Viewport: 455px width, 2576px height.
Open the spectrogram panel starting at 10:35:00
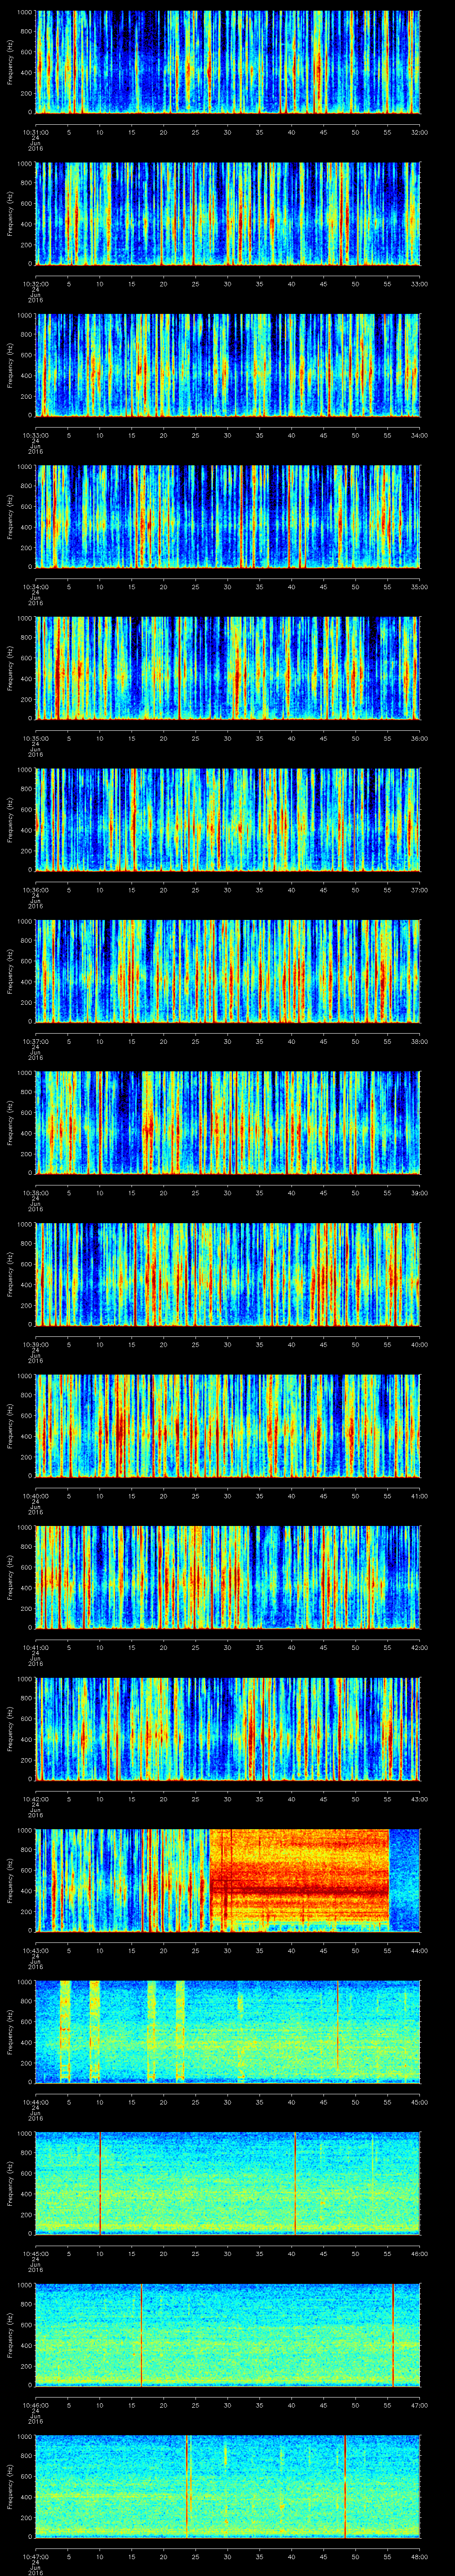tap(227, 668)
